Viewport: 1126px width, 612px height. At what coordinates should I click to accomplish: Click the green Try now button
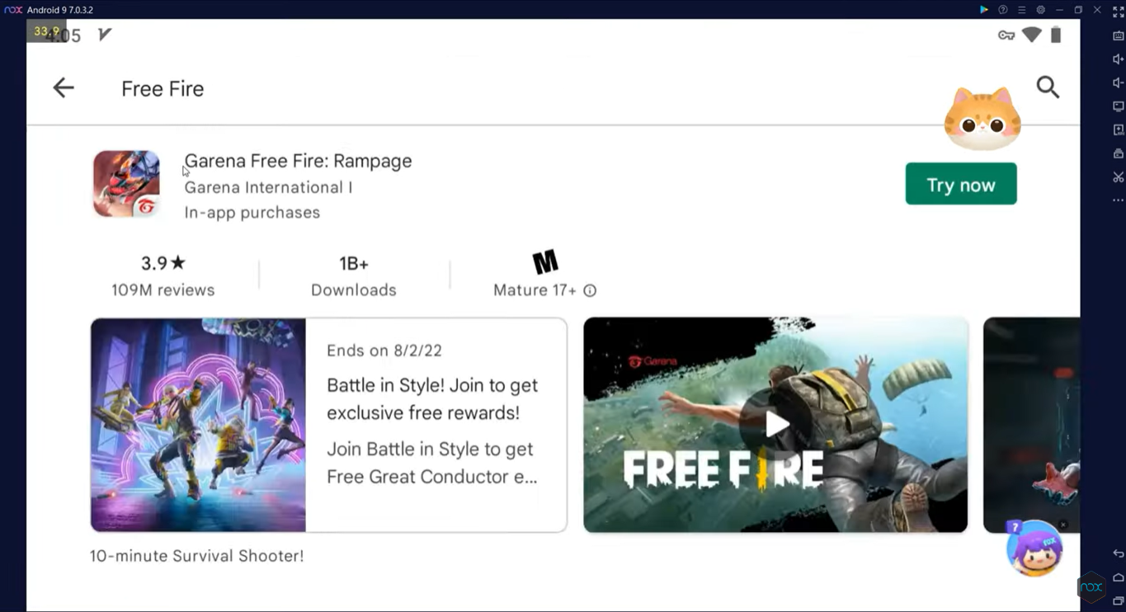(x=960, y=184)
